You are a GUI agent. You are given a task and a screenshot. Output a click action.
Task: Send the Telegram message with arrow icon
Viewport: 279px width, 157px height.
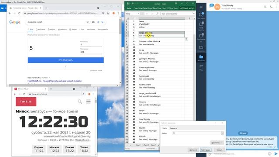coord(276,154)
